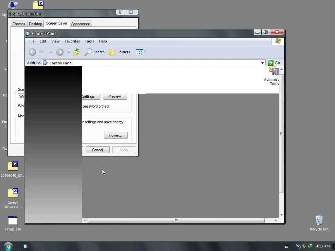Image resolution: width=335 pixels, height=251 pixels.
Task: Click the Go button
Action: (274, 63)
